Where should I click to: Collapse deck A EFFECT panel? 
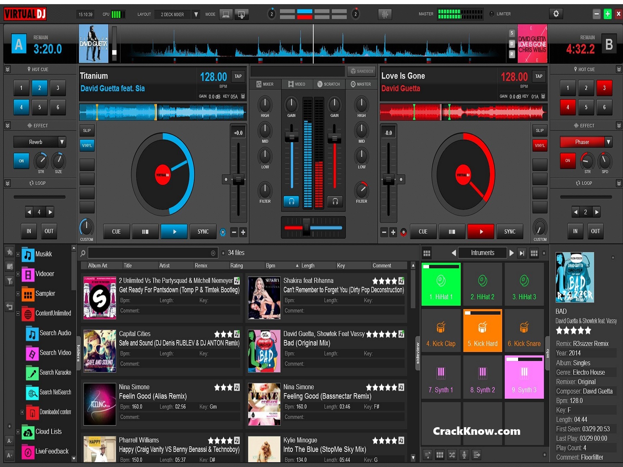coord(8,125)
